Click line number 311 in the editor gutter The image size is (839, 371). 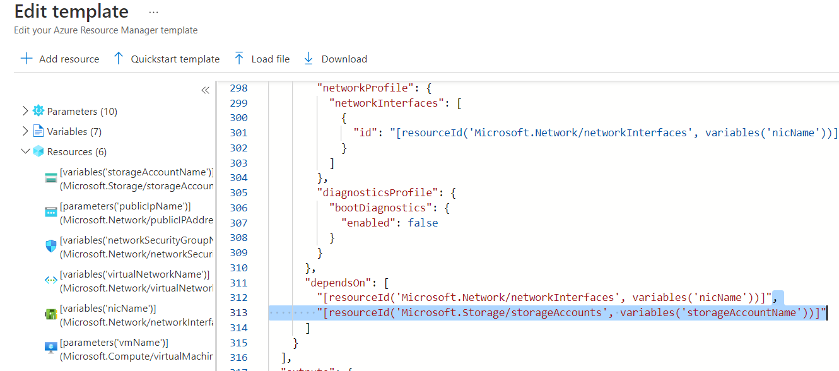[x=238, y=283]
